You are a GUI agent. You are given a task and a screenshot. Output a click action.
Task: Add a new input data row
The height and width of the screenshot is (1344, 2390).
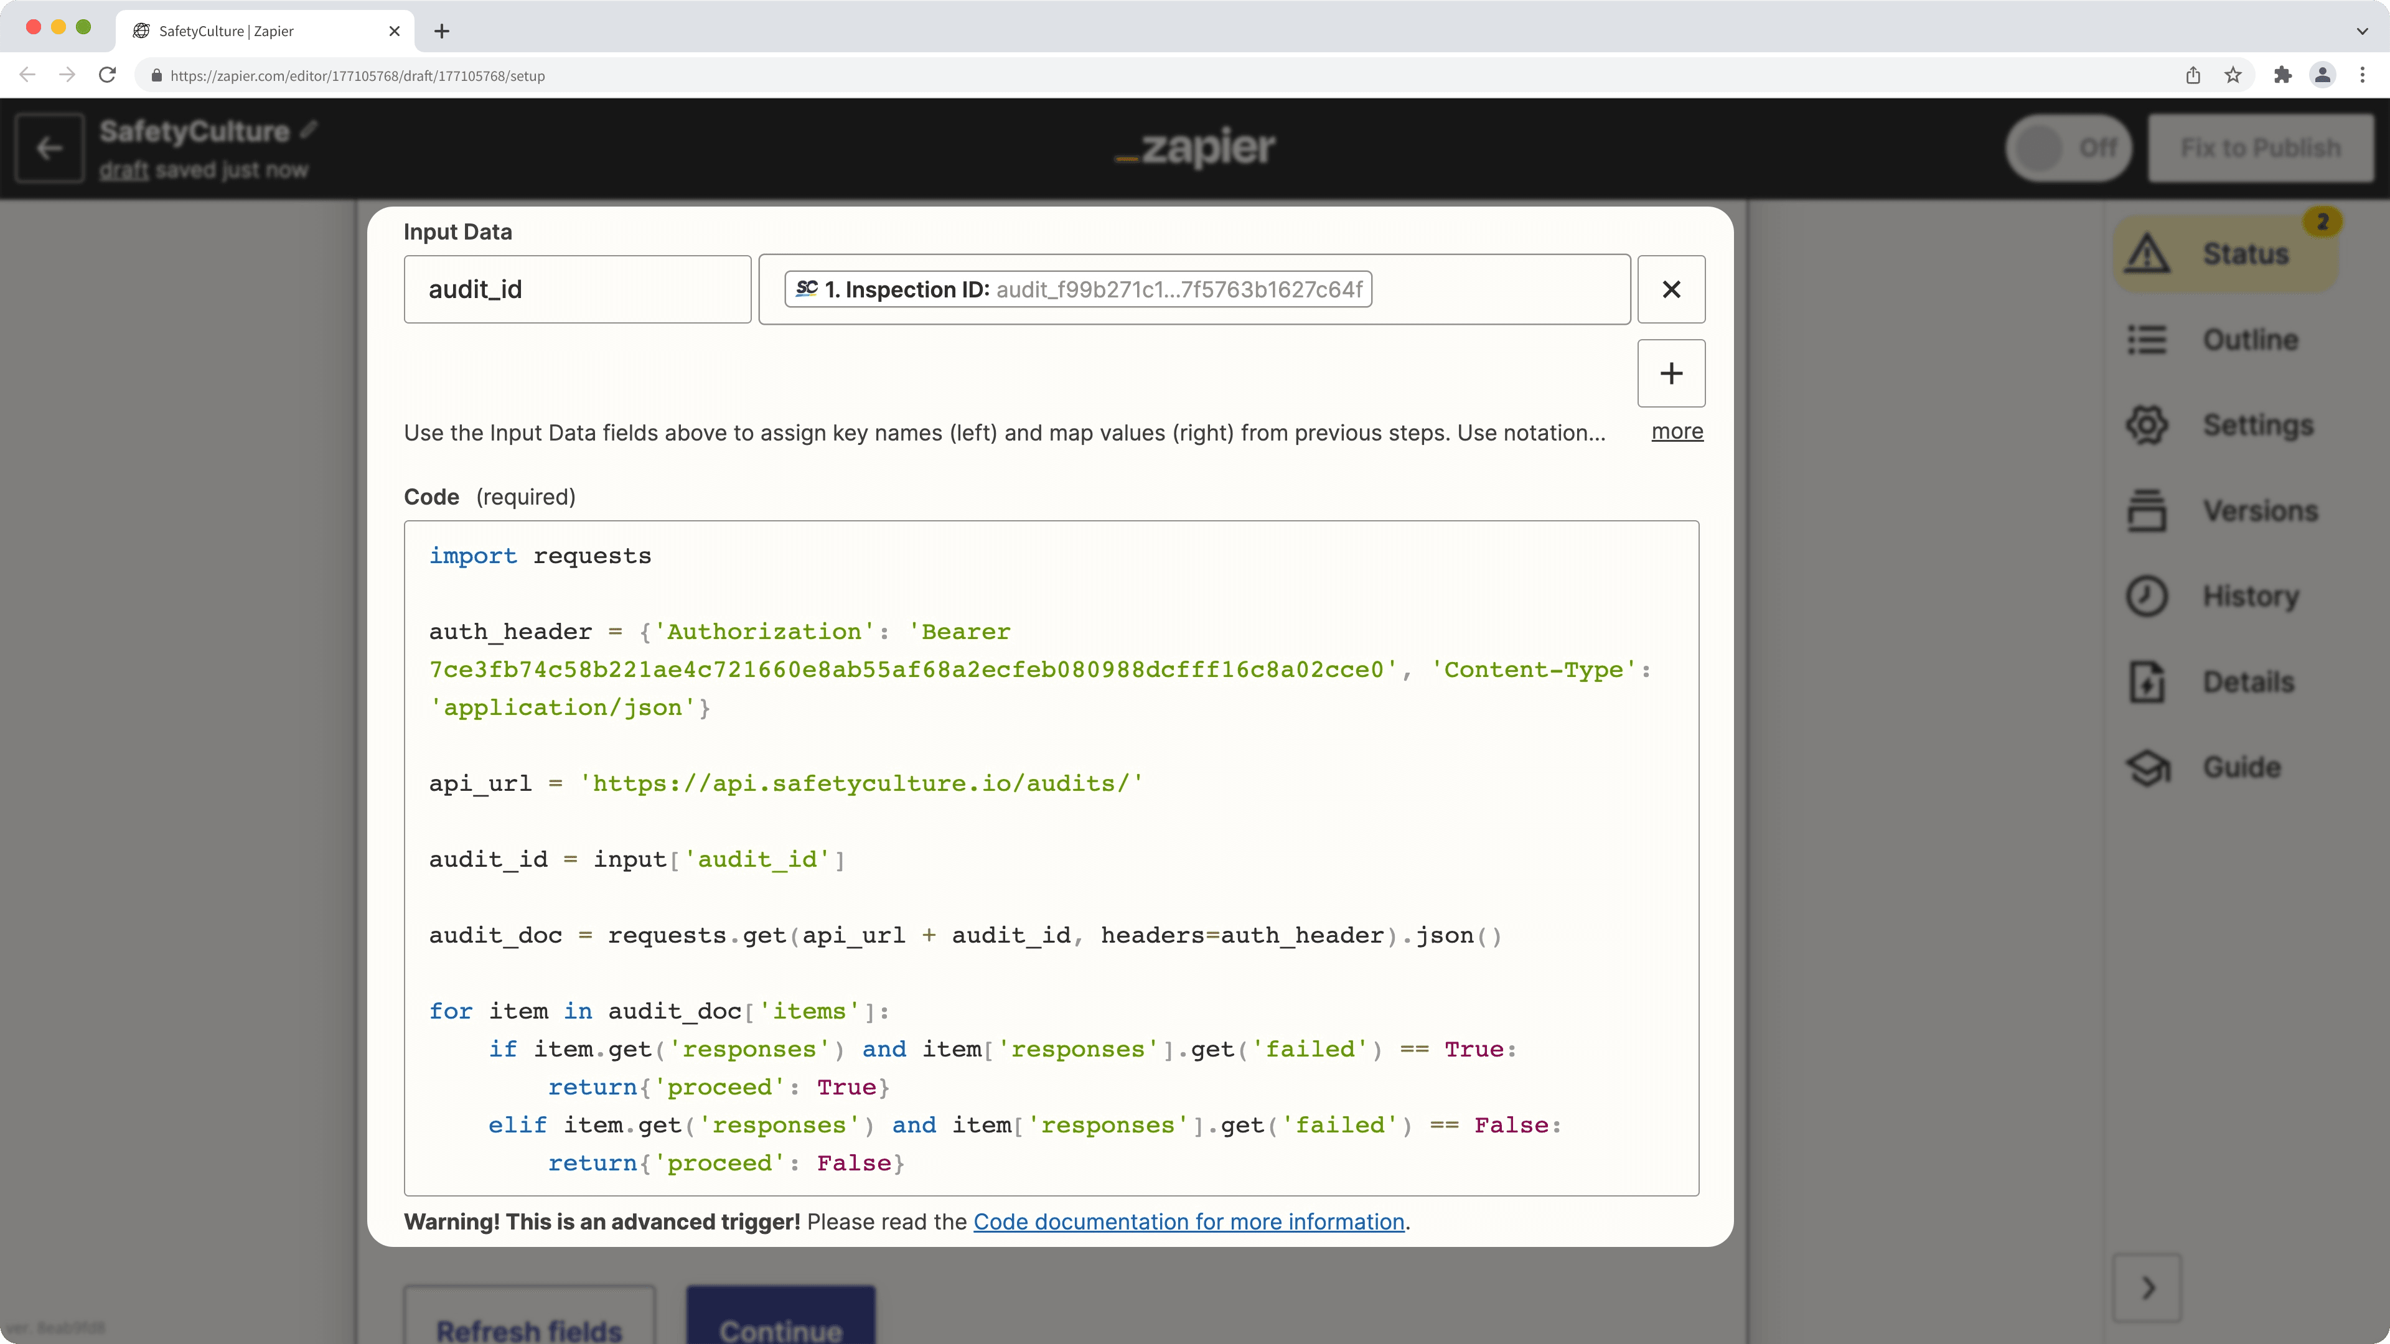(1671, 373)
